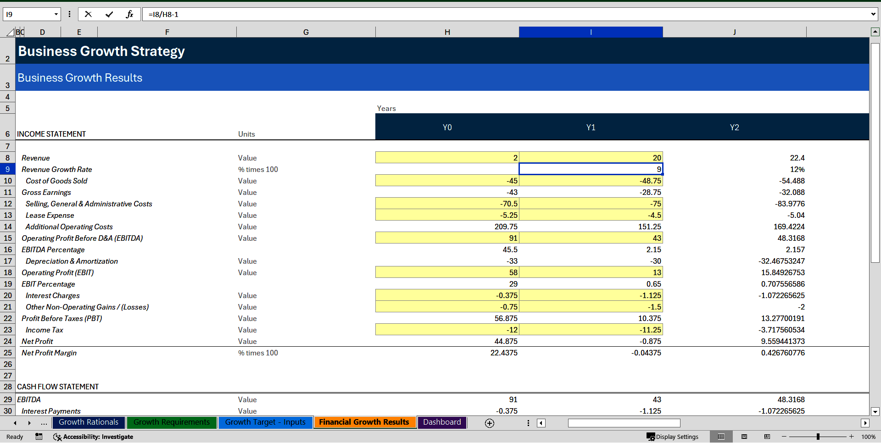Switch to the Dashboard tab
The width and height of the screenshot is (881, 443).
[442, 422]
